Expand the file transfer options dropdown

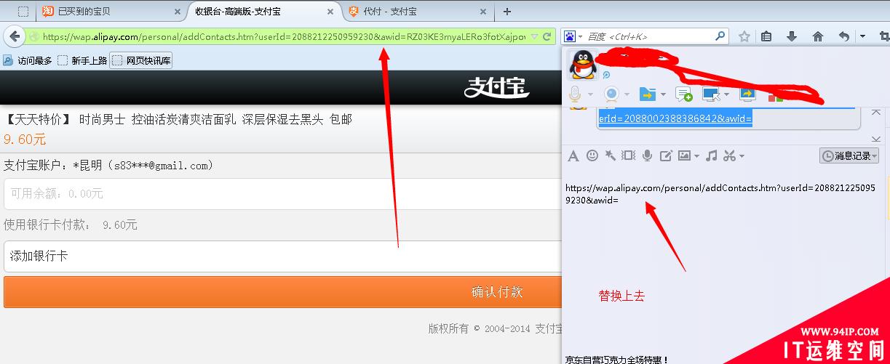coord(663,94)
